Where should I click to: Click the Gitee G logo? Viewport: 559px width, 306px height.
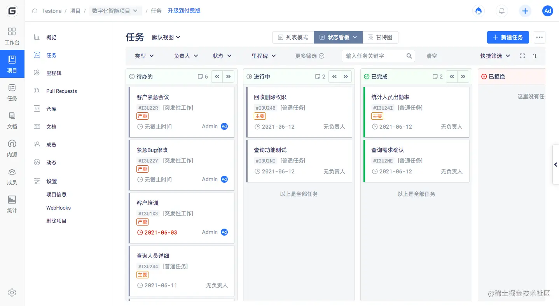(x=12, y=11)
